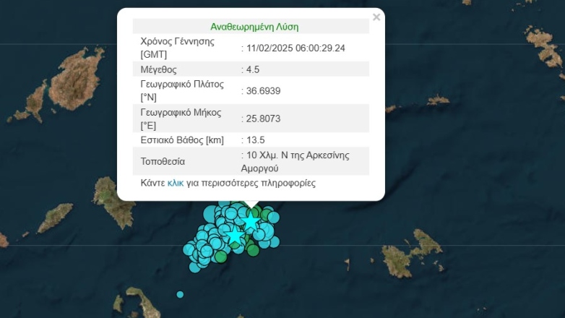This screenshot has width=565, height=318.
Task: Click green circle at cluster's lower-left edge
Action: [221, 255]
